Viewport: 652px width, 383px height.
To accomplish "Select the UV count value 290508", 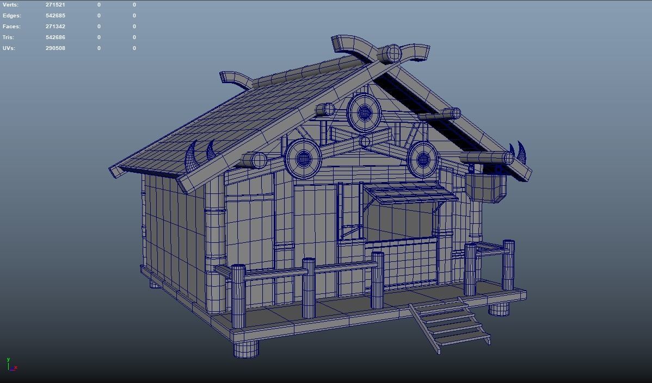I will pyautogui.click(x=56, y=48).
